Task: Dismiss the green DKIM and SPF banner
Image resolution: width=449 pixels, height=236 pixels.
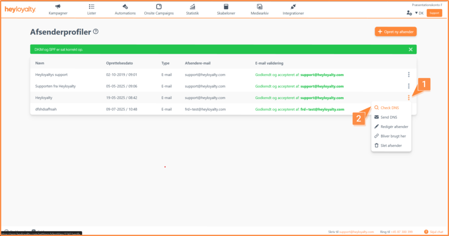Action: click(410, 49)
